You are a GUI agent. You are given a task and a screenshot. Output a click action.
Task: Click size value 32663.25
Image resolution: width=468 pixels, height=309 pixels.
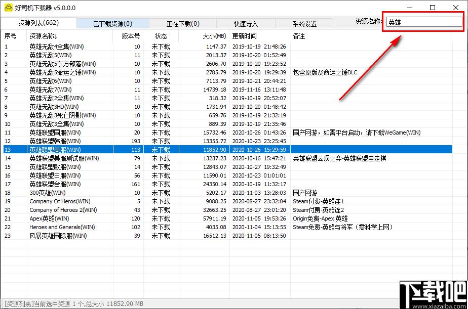coord(215,210)
